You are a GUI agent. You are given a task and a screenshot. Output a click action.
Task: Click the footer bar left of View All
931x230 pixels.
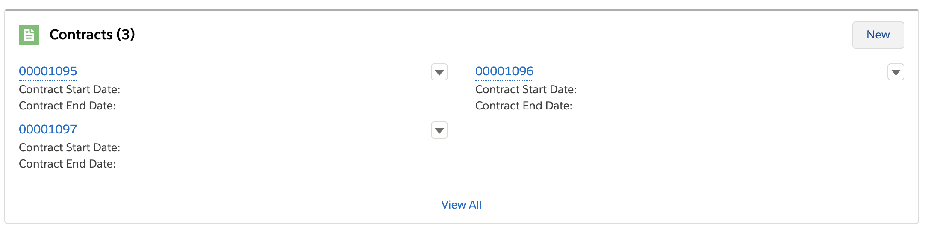[x=214, y=205]
